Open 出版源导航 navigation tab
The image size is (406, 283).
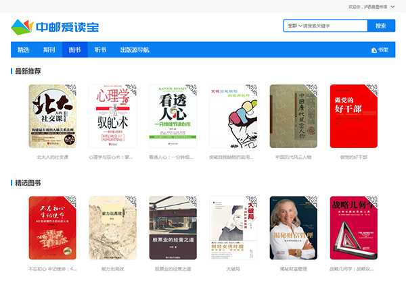(x=135, y=49)
